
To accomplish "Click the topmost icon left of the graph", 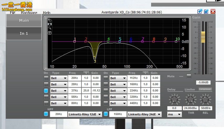I will coord(50,20).
